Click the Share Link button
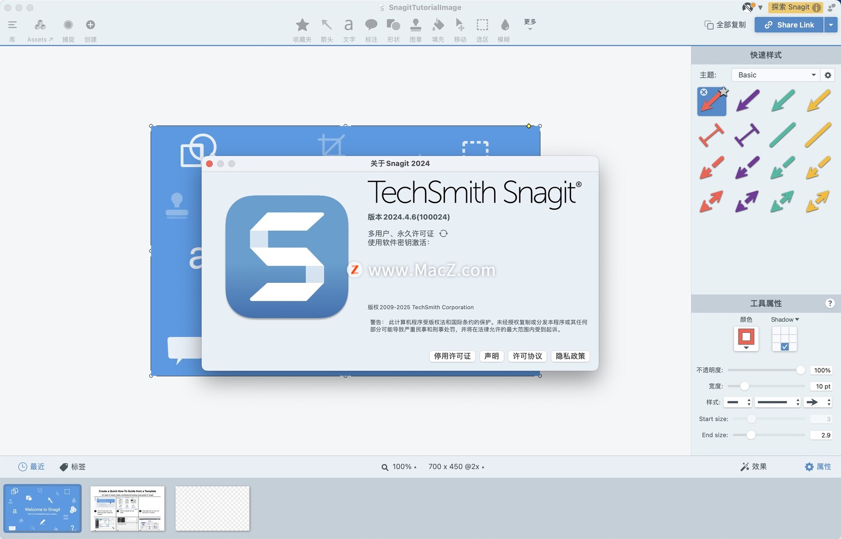841x539 pixels. click(x=789, y=25)
